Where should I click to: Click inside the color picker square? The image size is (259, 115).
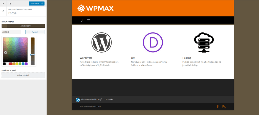pos(15,50)
